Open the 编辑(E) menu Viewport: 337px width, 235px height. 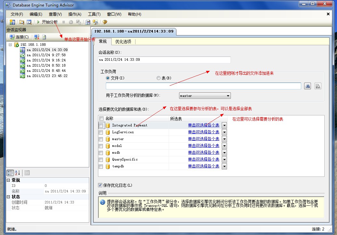(36, 14)
